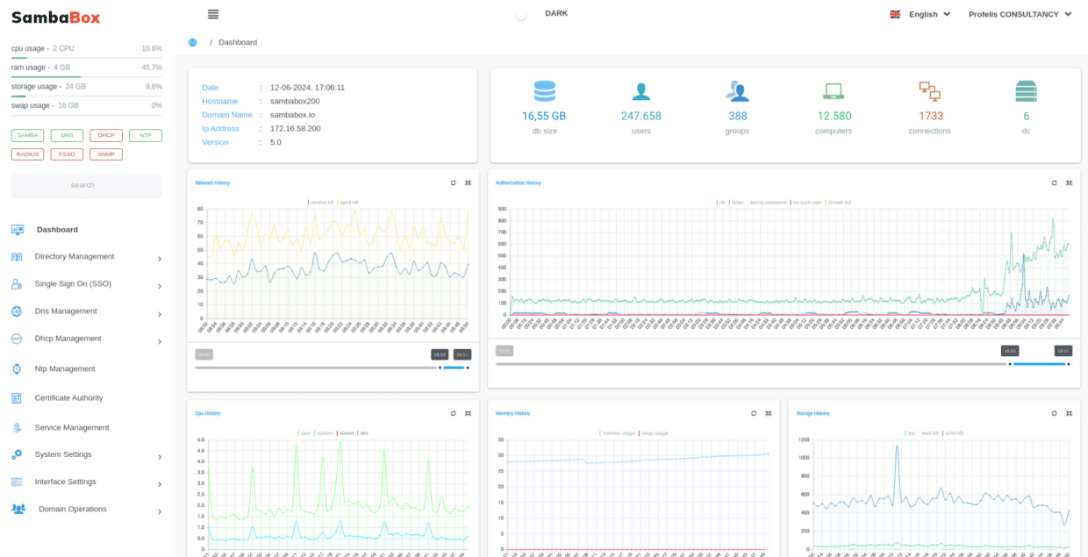Image resolution: width=1088 pixels, height=557 pixels.
Task: Click the SAMBA service badge
Action: 26,135
